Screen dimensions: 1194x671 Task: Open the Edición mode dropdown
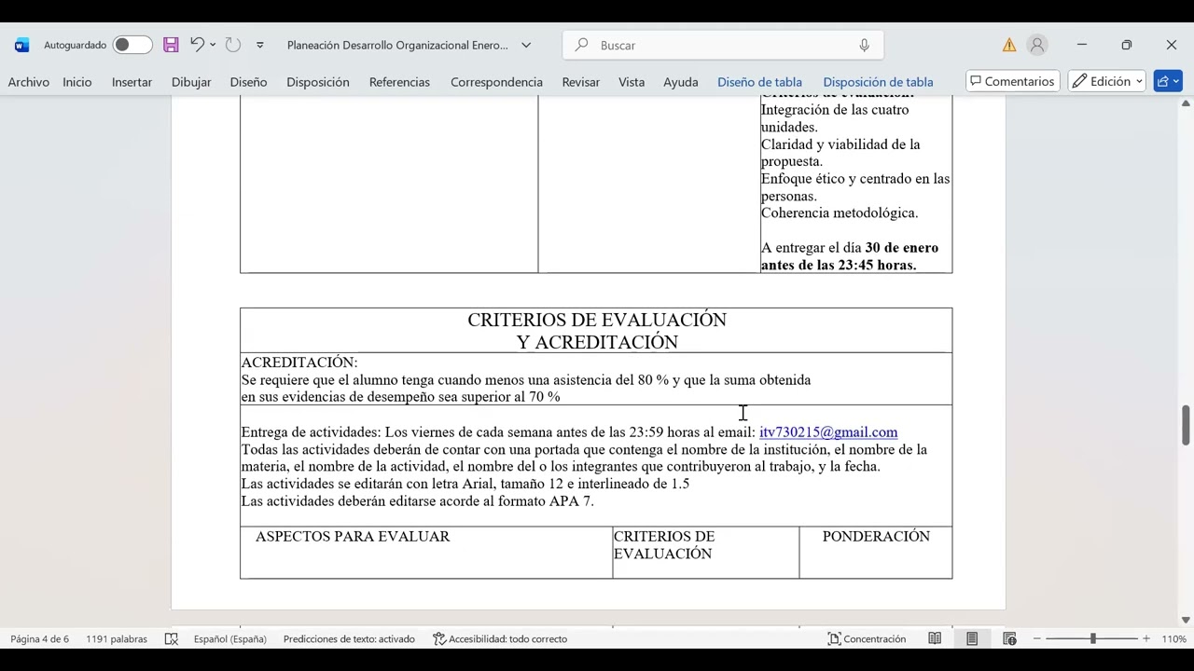[x=1107, y=81]
